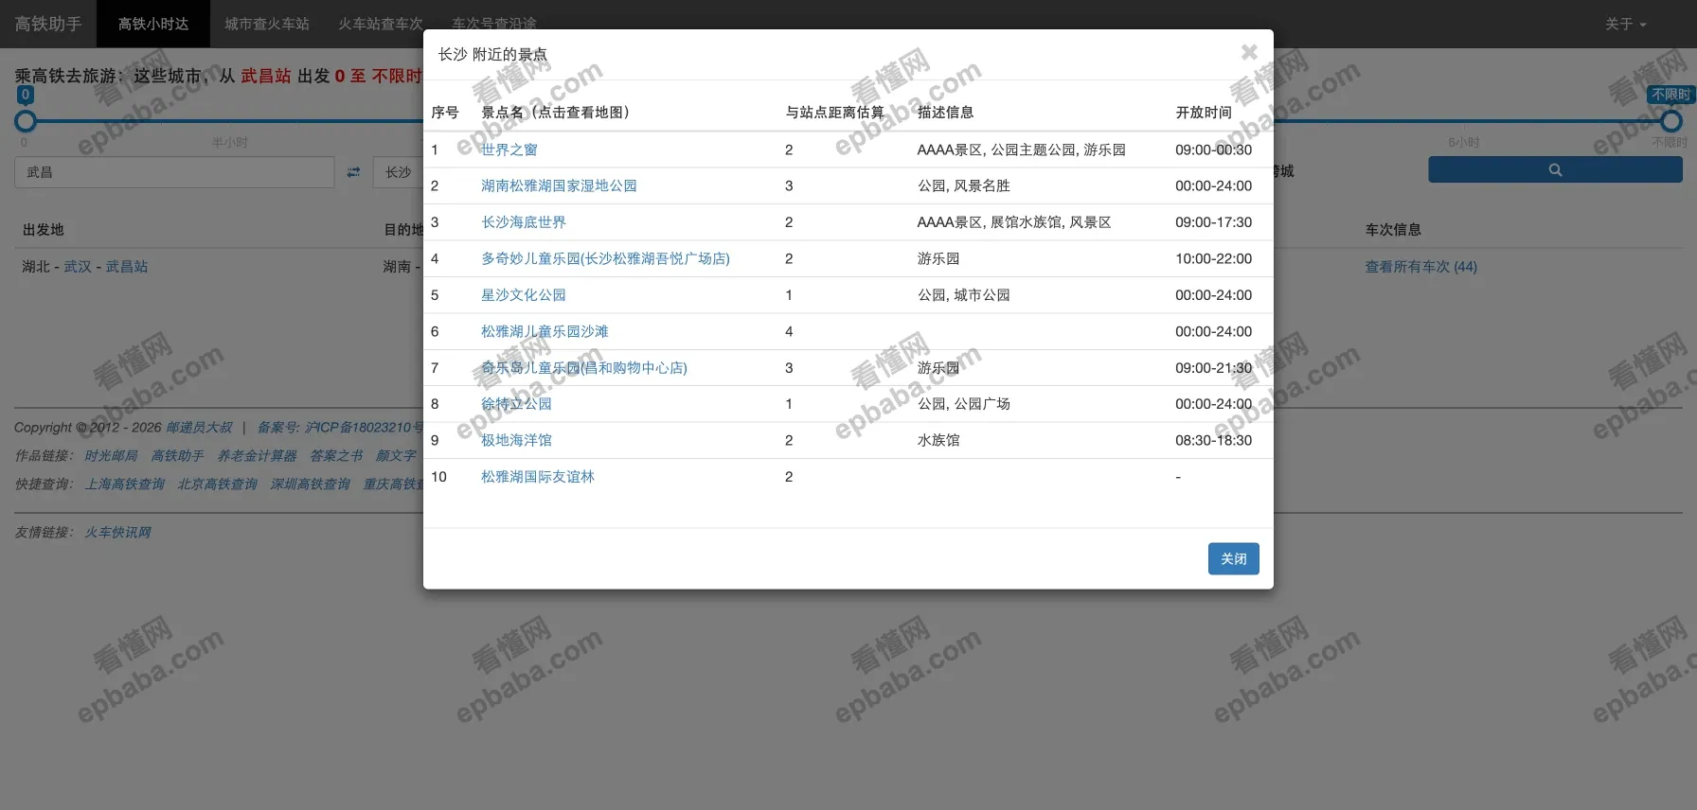Click the 长沙 destination input field
This screenshot has width=1697, height=810.
pos(399,172)
